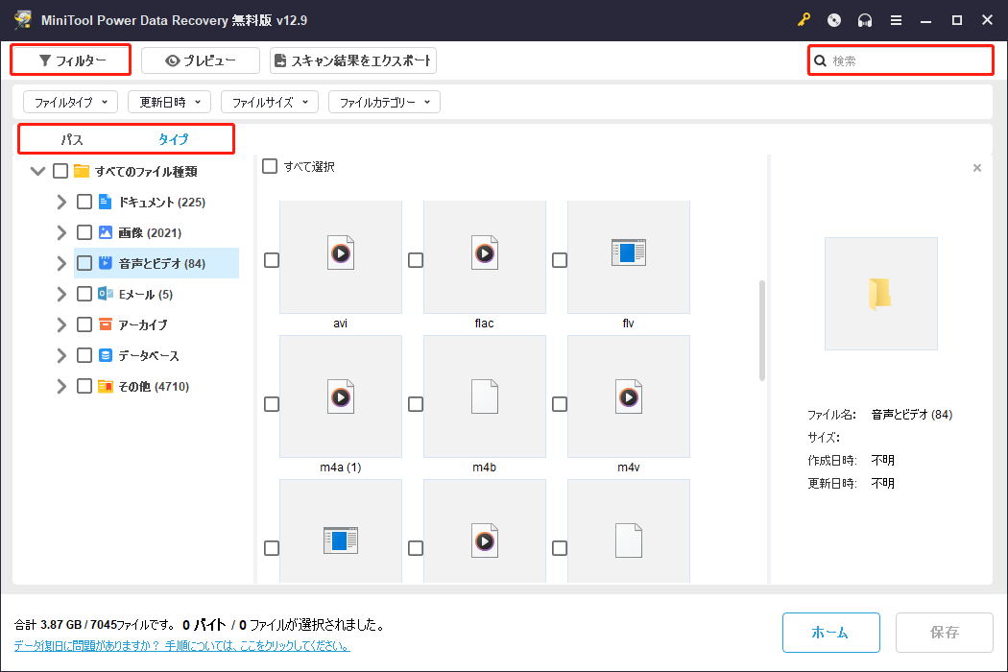Expand the ドキュメント (225) node
The width and height of the screenshot is (1008, 672).
tap(61, 202)
